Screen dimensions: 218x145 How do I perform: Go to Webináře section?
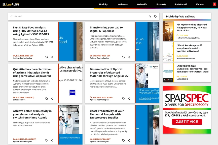[142, 4]
